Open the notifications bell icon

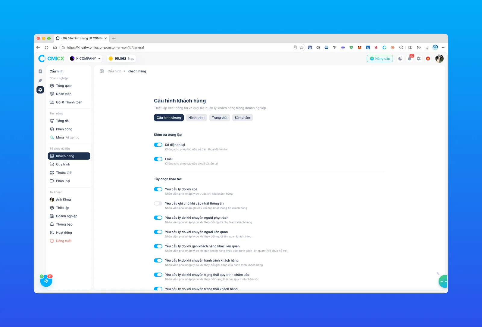(409, 59)
